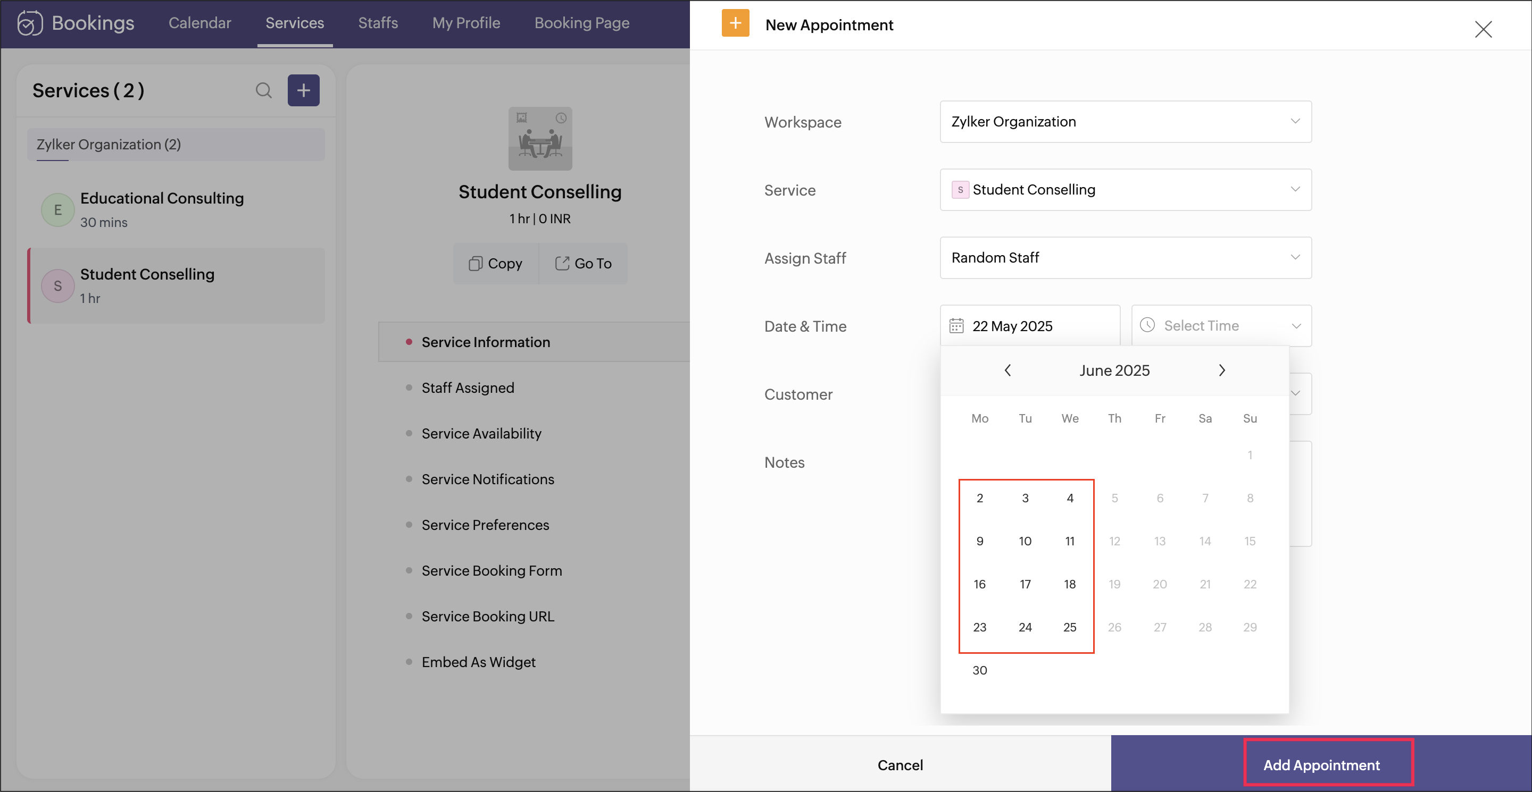The height and width of the screenshot is (792, 1532).
Task: Click the June 2025 month header
Action: click(x=1114, y=370)
